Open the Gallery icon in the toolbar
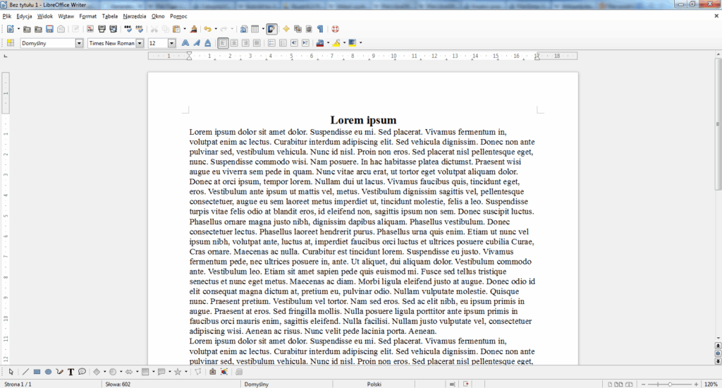722x388 pixels. coord(298,29)
